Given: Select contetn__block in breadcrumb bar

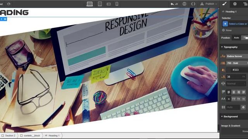Looking at the screenshot, I should pyautogui.click(x=30, y=136).
